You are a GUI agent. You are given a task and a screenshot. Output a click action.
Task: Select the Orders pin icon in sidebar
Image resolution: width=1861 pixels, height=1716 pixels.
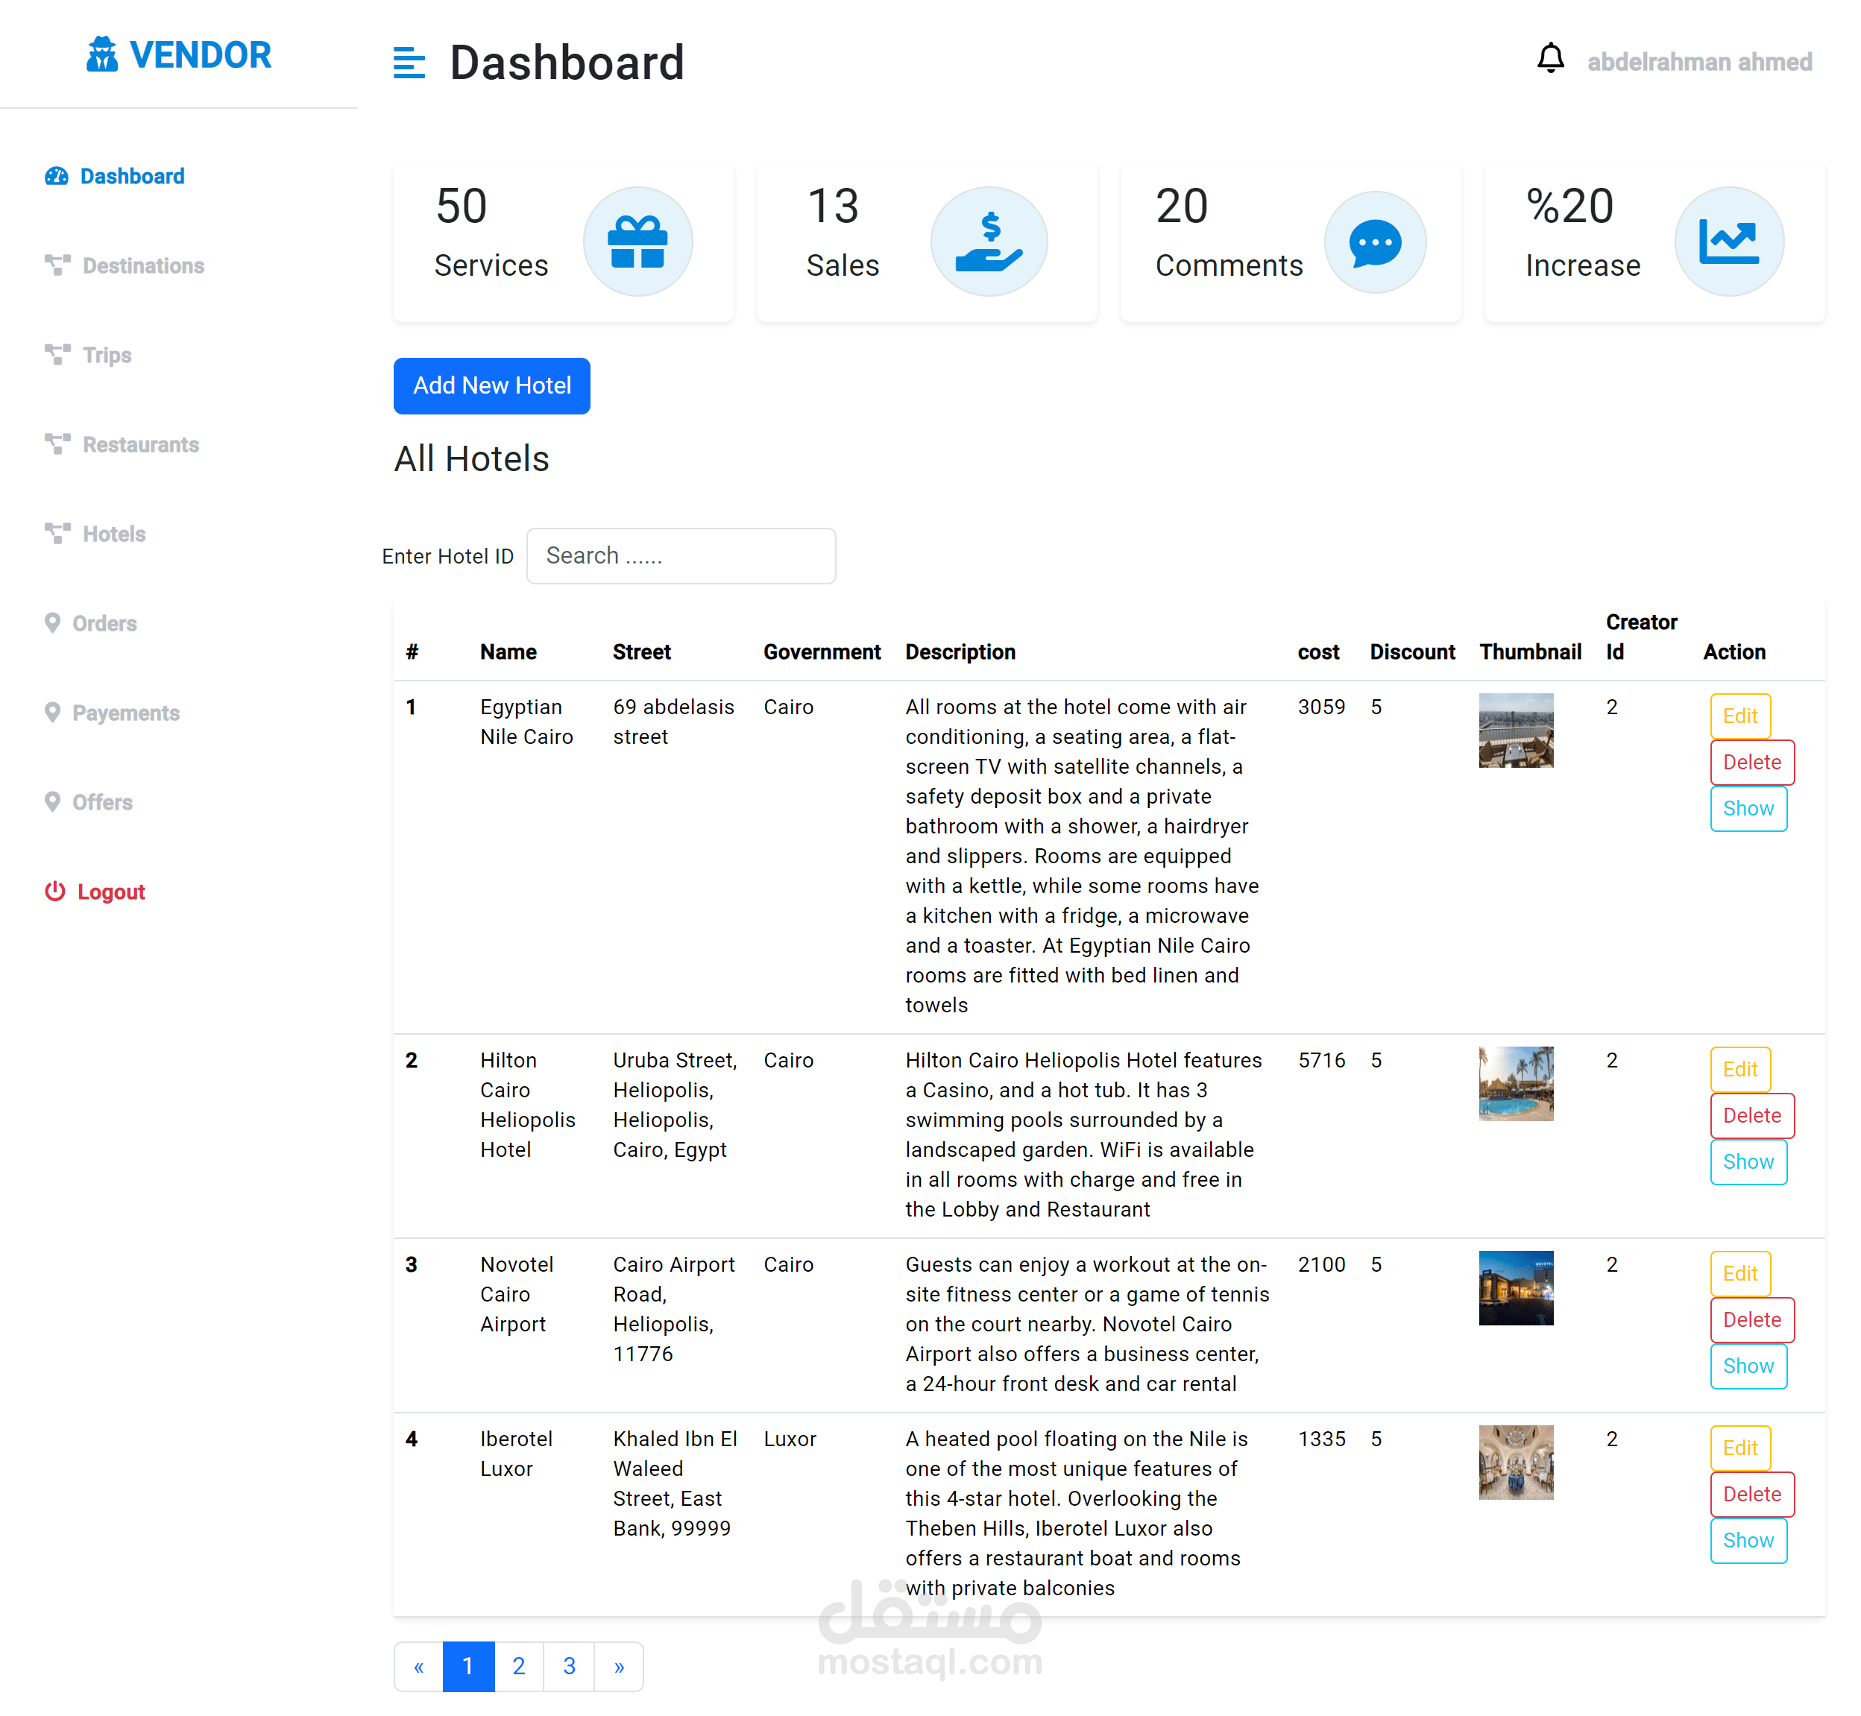tap(53, 622)
